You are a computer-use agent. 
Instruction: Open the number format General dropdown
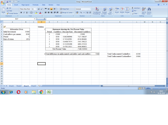[x=90, y=9]
